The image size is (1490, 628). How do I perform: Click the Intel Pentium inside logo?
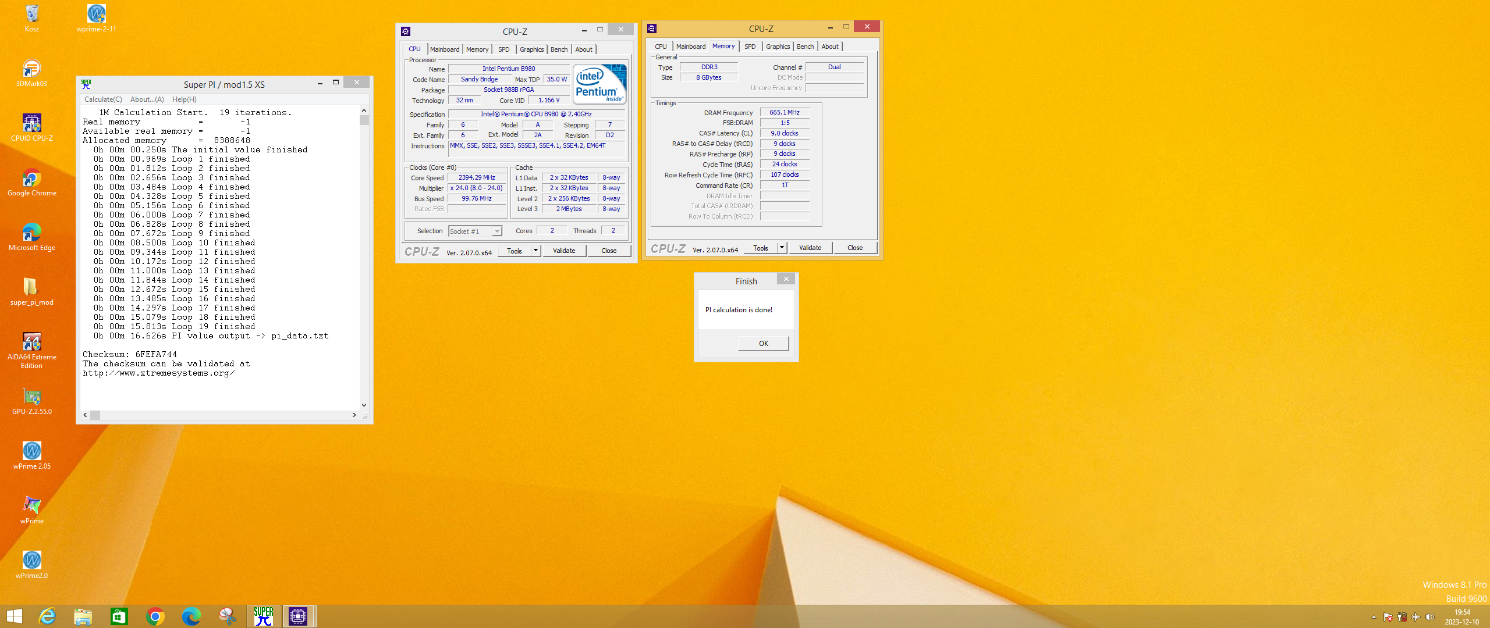(x=600, y=84)
